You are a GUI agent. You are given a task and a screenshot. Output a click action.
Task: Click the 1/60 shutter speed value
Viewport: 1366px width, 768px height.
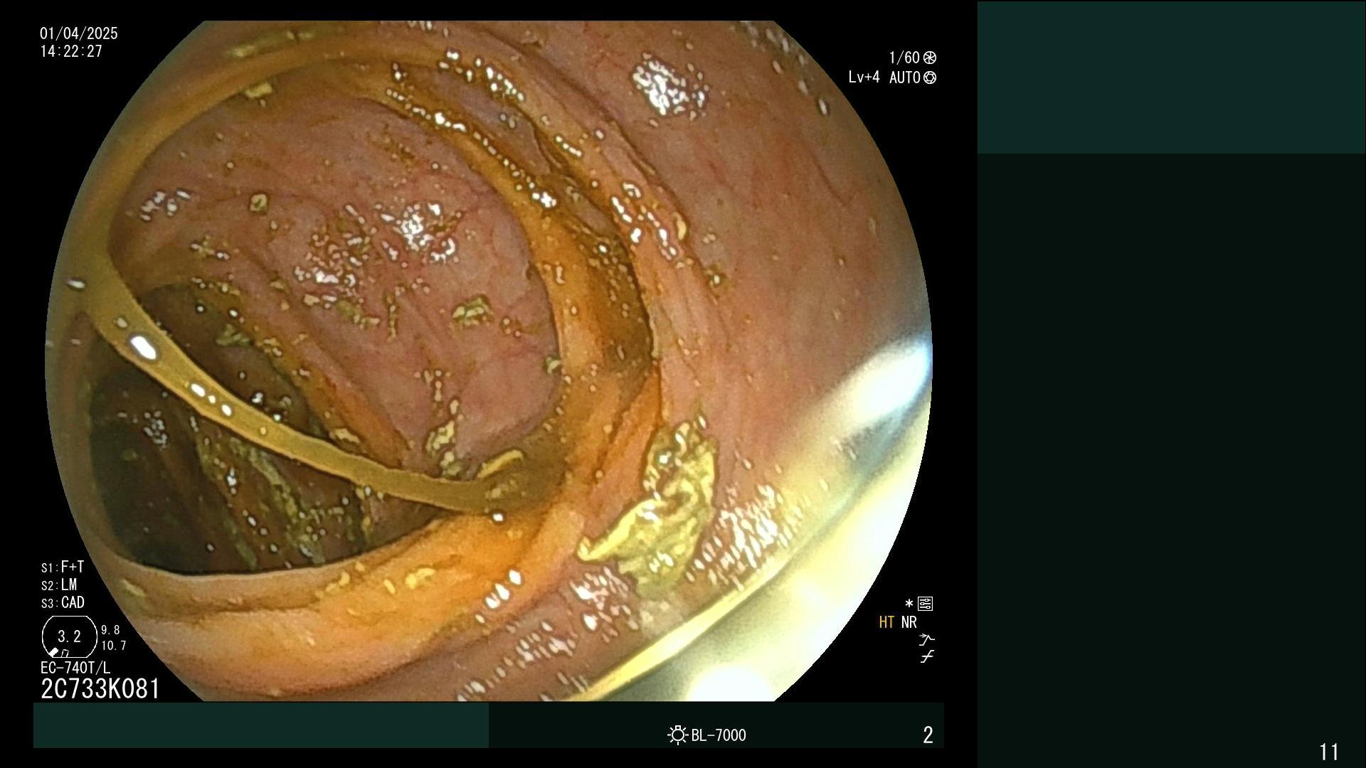coord(904,58)
